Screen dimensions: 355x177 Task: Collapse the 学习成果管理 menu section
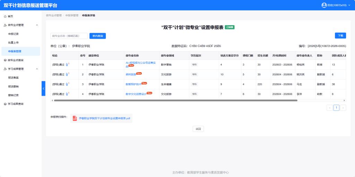pyautogui.click(x=37, y=69)
